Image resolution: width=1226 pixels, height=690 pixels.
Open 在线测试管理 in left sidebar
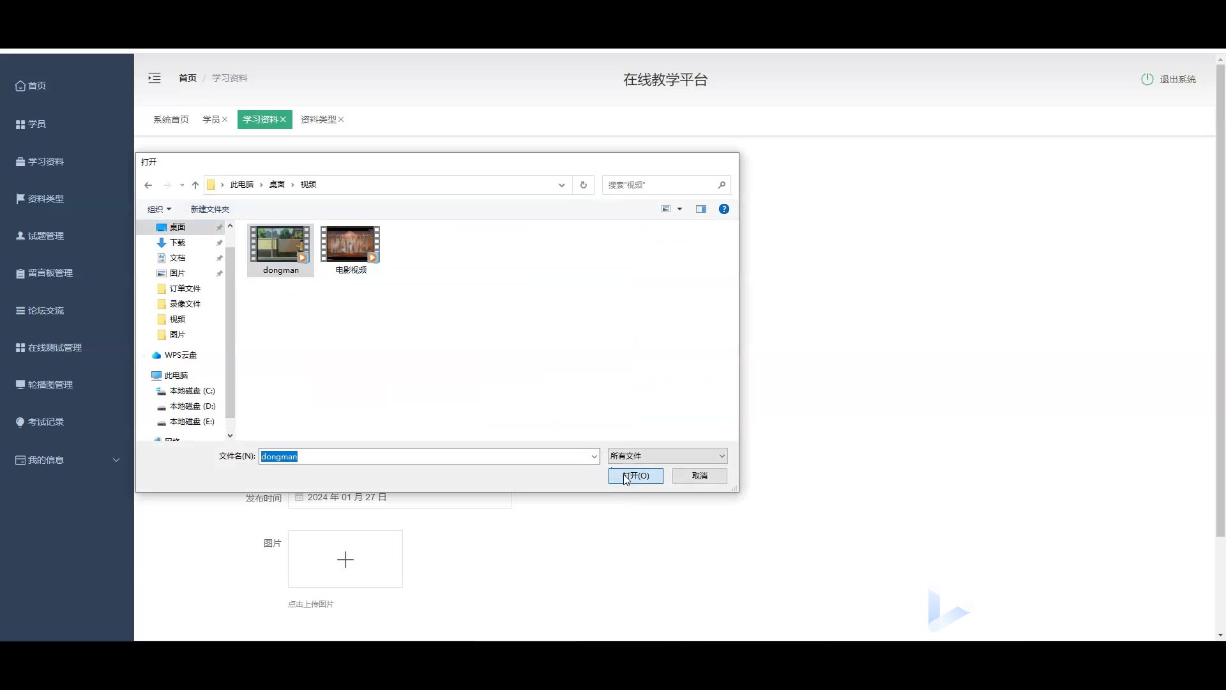click(49, 348)
